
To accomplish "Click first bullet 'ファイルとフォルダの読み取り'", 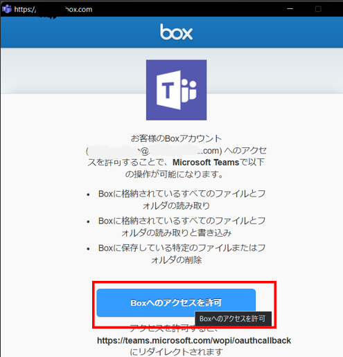I will (x=182, y=199).
